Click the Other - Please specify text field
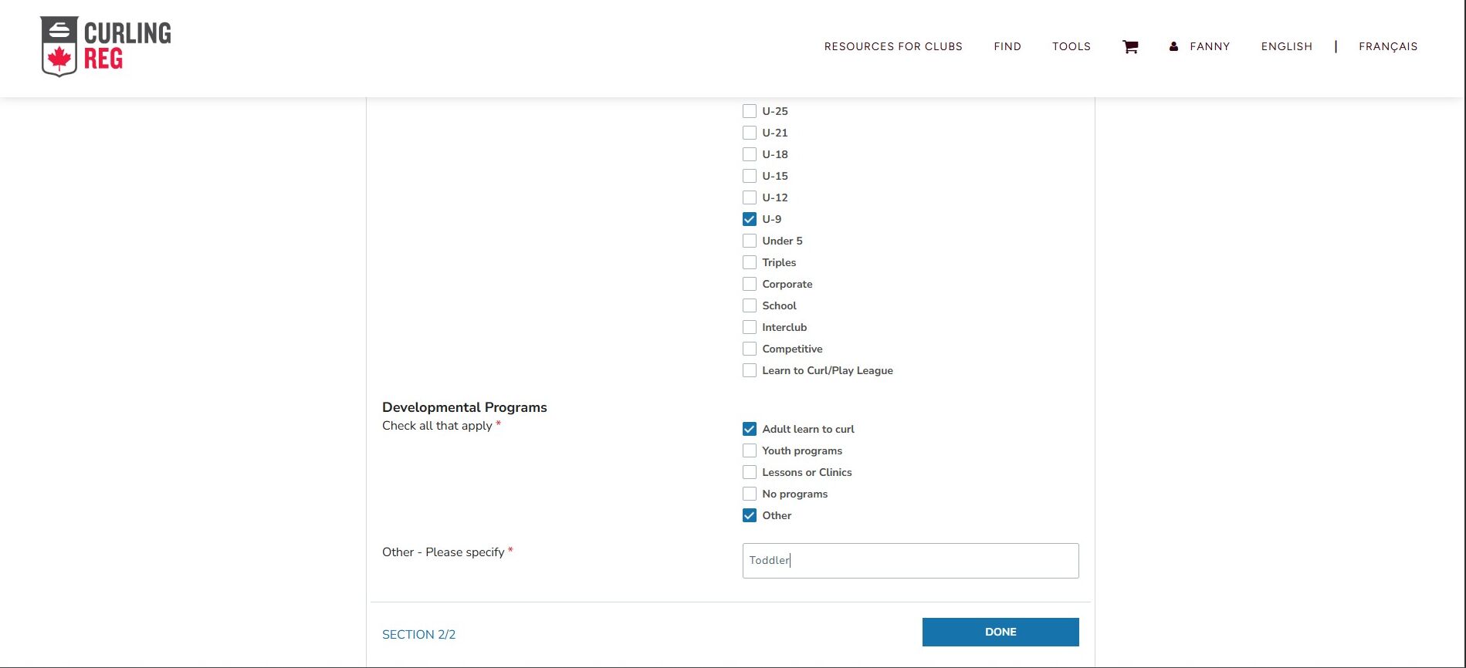 click(910, 561)
